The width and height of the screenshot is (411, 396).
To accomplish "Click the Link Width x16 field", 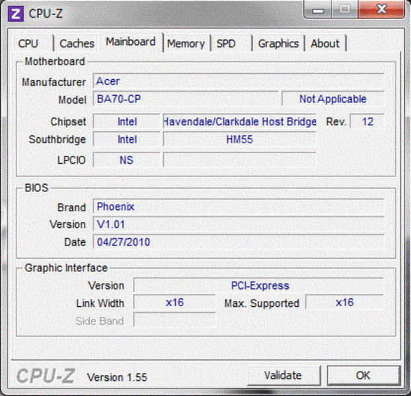I will (174, 303).
